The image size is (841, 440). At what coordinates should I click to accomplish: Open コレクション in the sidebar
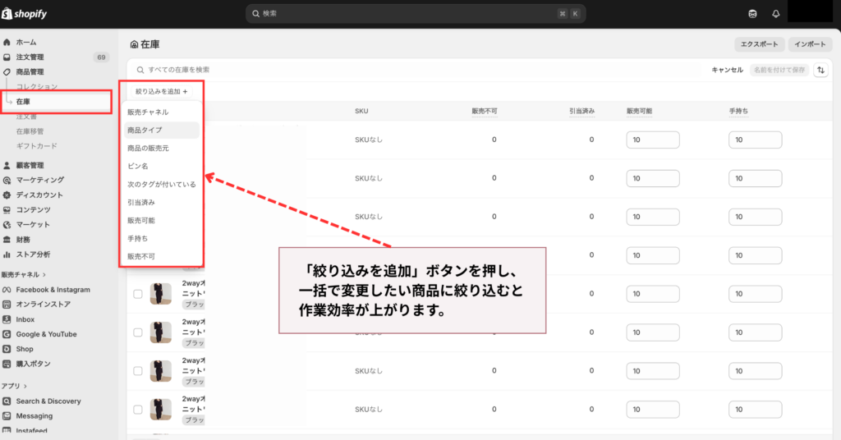coord(36,86)
